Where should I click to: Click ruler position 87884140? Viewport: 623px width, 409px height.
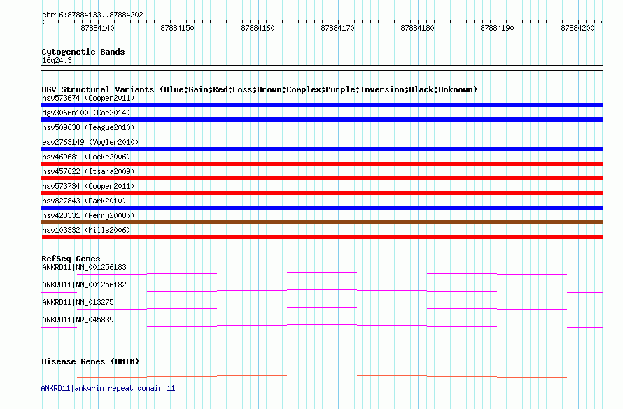tap(97, 28)
